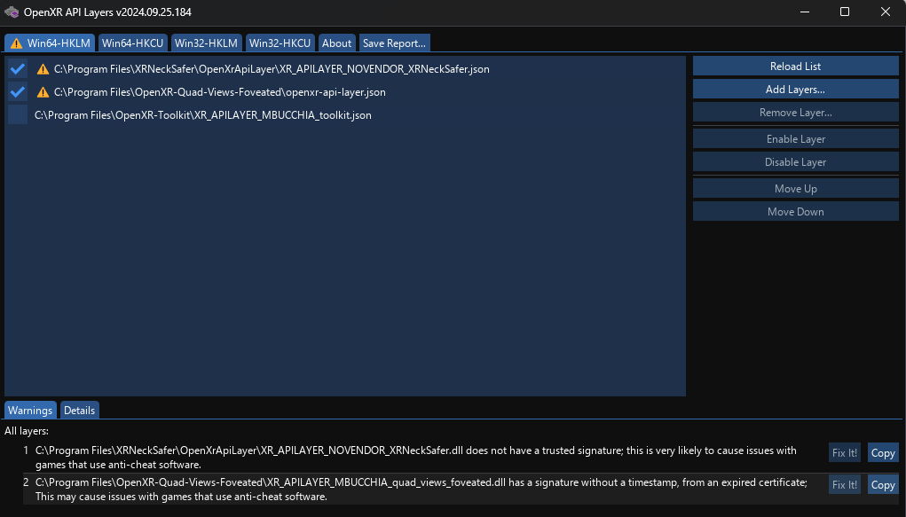This screenshot has height=517, width=906.
Task: Select XR_APILAYER_MBUCCHIA_toolkit.json path text
Action: point(203,115)
